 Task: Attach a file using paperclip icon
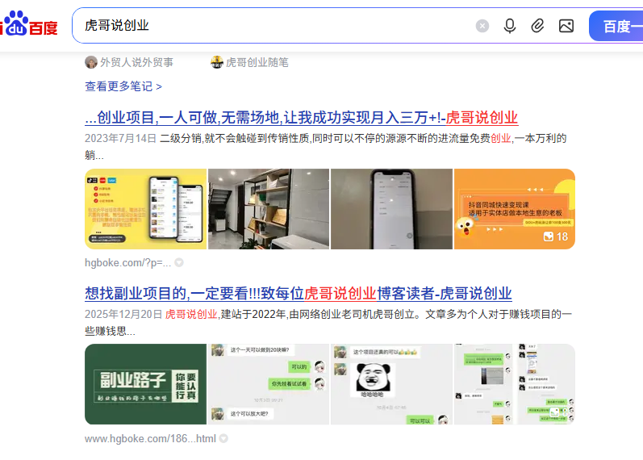coord(537,26)
